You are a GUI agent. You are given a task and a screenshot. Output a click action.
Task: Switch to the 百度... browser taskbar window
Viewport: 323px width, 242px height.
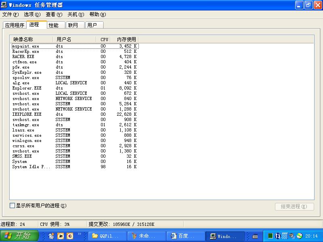tap(186, 236)
